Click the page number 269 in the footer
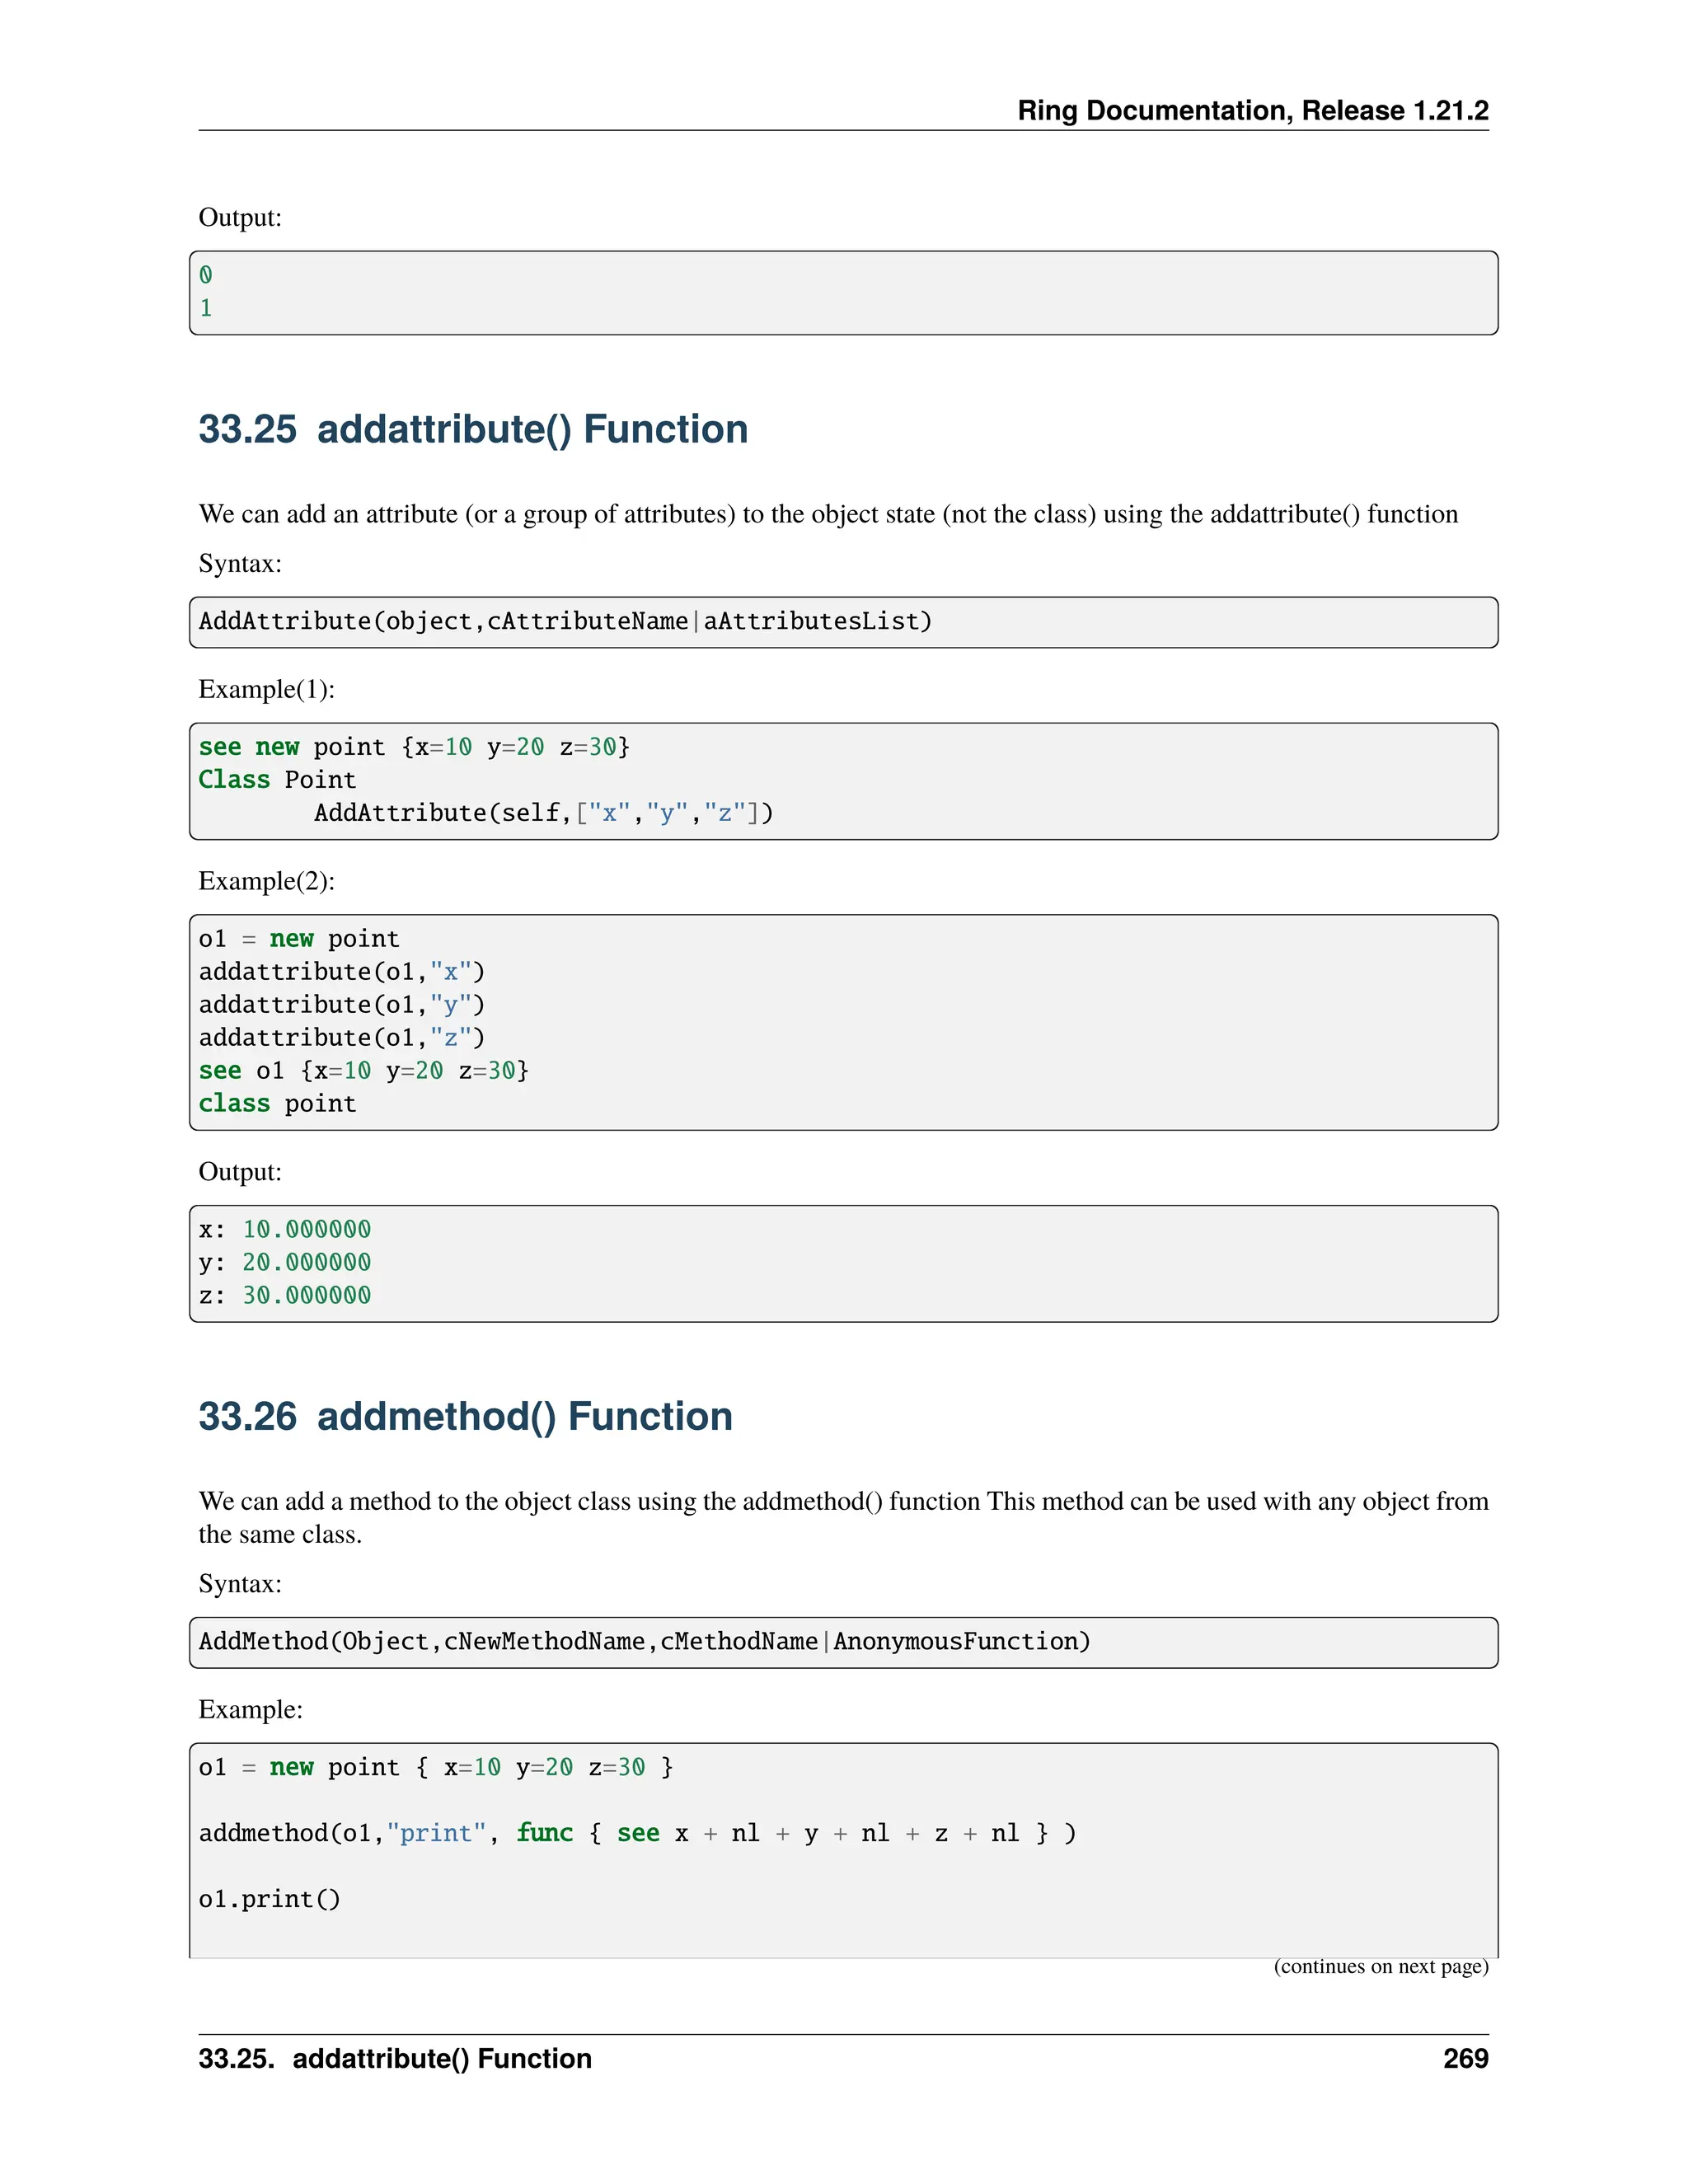 click(1465, 2058)
